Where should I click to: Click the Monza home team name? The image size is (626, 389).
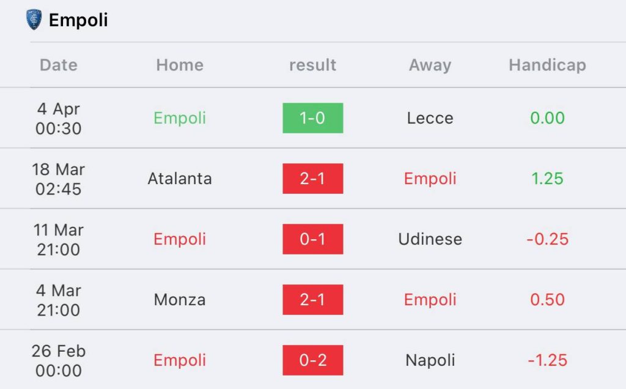click(x=180, y=300)
